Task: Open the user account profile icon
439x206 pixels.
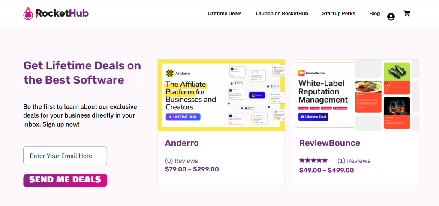Action: pyautogui.click(x=391, y=17)
